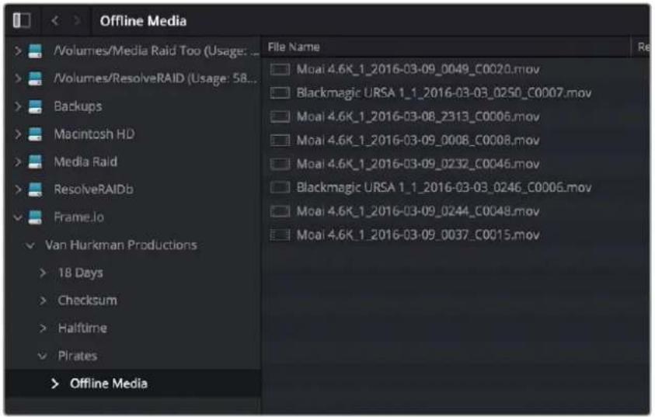Image resolution: width=655 pixels, height=417 pixels.
Task: Select Blackmagic URSA 1_1_2016-03-03_0250_C0007.mov file name
Action: [444, 92]
